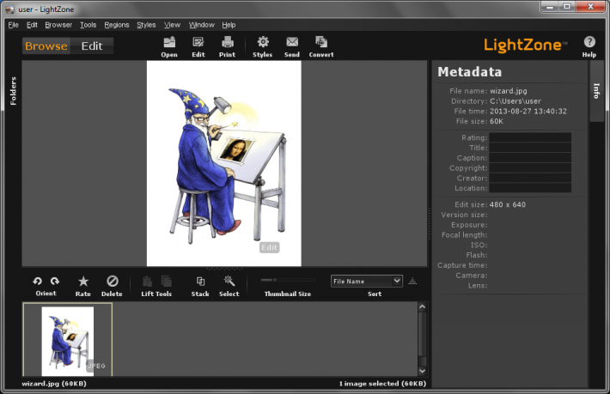The width and height of the screenshot is (610, 394).
Task: Open the Edit menu
Action: point(32,25)
